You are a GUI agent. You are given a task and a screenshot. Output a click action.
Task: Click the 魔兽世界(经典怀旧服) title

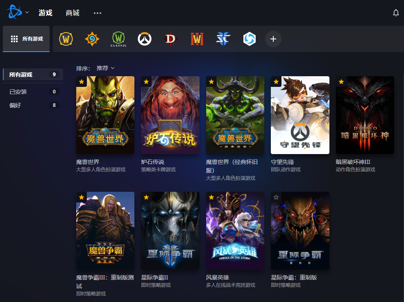pos(232,166)
